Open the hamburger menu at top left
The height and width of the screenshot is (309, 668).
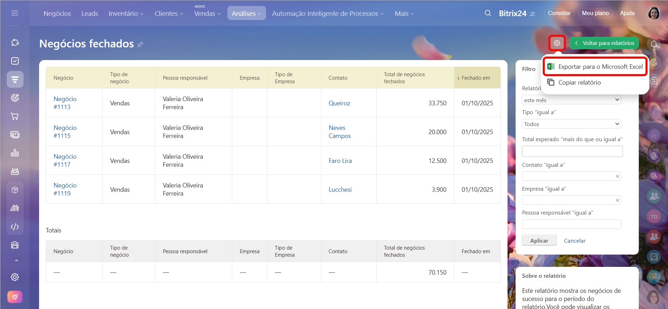(x=15, y=13)
